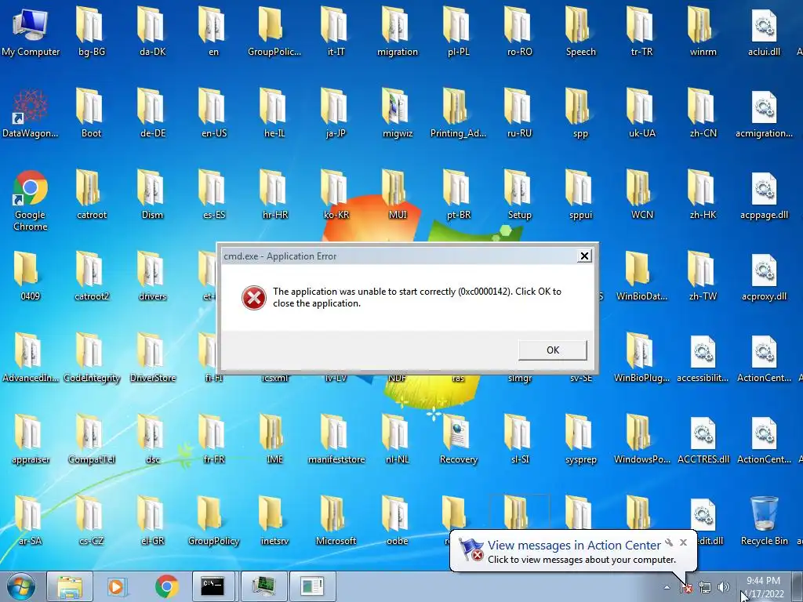Select the DataWagon shortcut icon
Screen dimensions: 803x602
click(x=31, y=113)
